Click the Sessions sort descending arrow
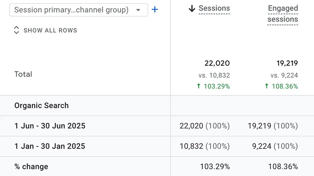Viewport: 314px width, 176px height. [192, 8]
